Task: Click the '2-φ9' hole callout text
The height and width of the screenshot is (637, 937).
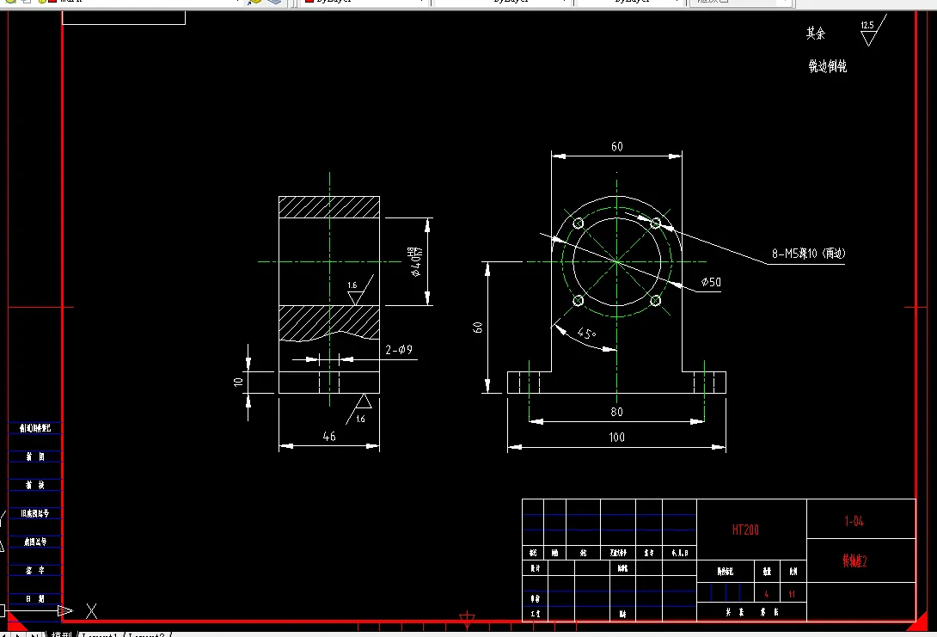Action: click(399, 350)
